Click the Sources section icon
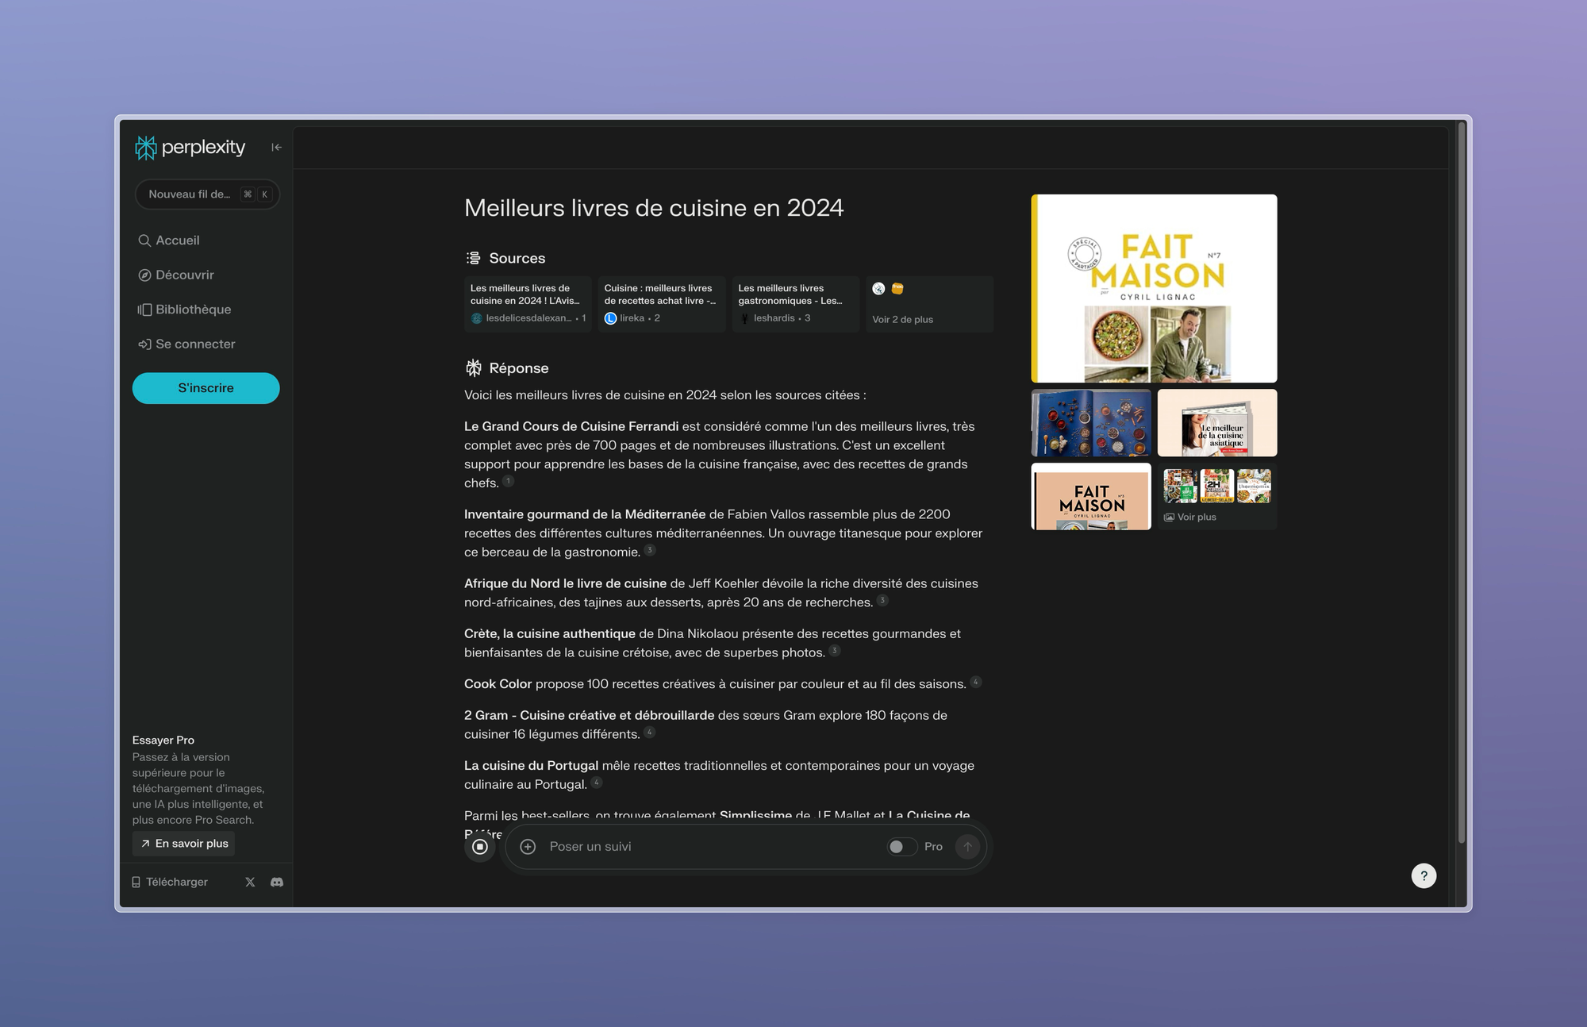The image size is (1587, 1027). tap(474, 258)
